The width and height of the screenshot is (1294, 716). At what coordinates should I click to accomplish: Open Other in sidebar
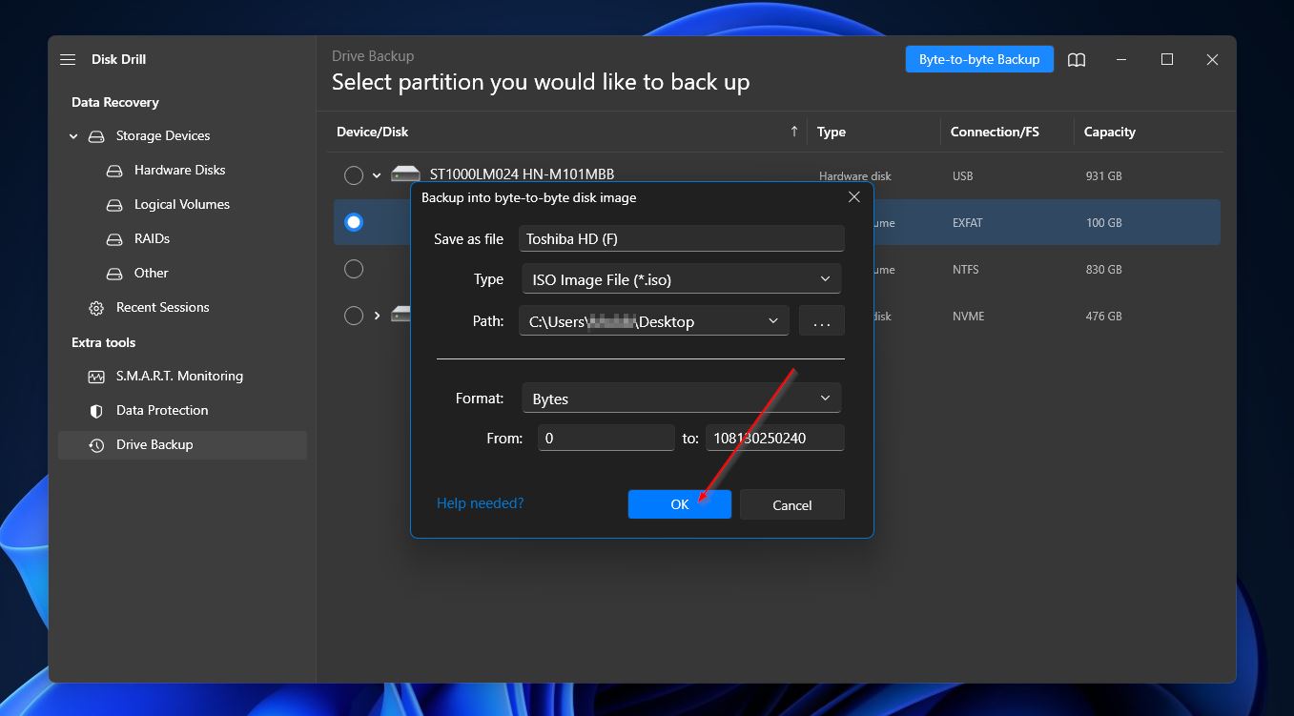pyautogui.click(x=152, y=273)
